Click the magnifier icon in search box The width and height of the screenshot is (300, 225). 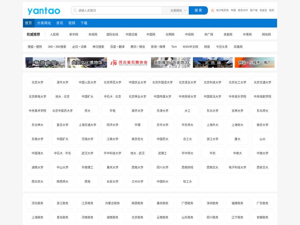click(x=75, y=10)
